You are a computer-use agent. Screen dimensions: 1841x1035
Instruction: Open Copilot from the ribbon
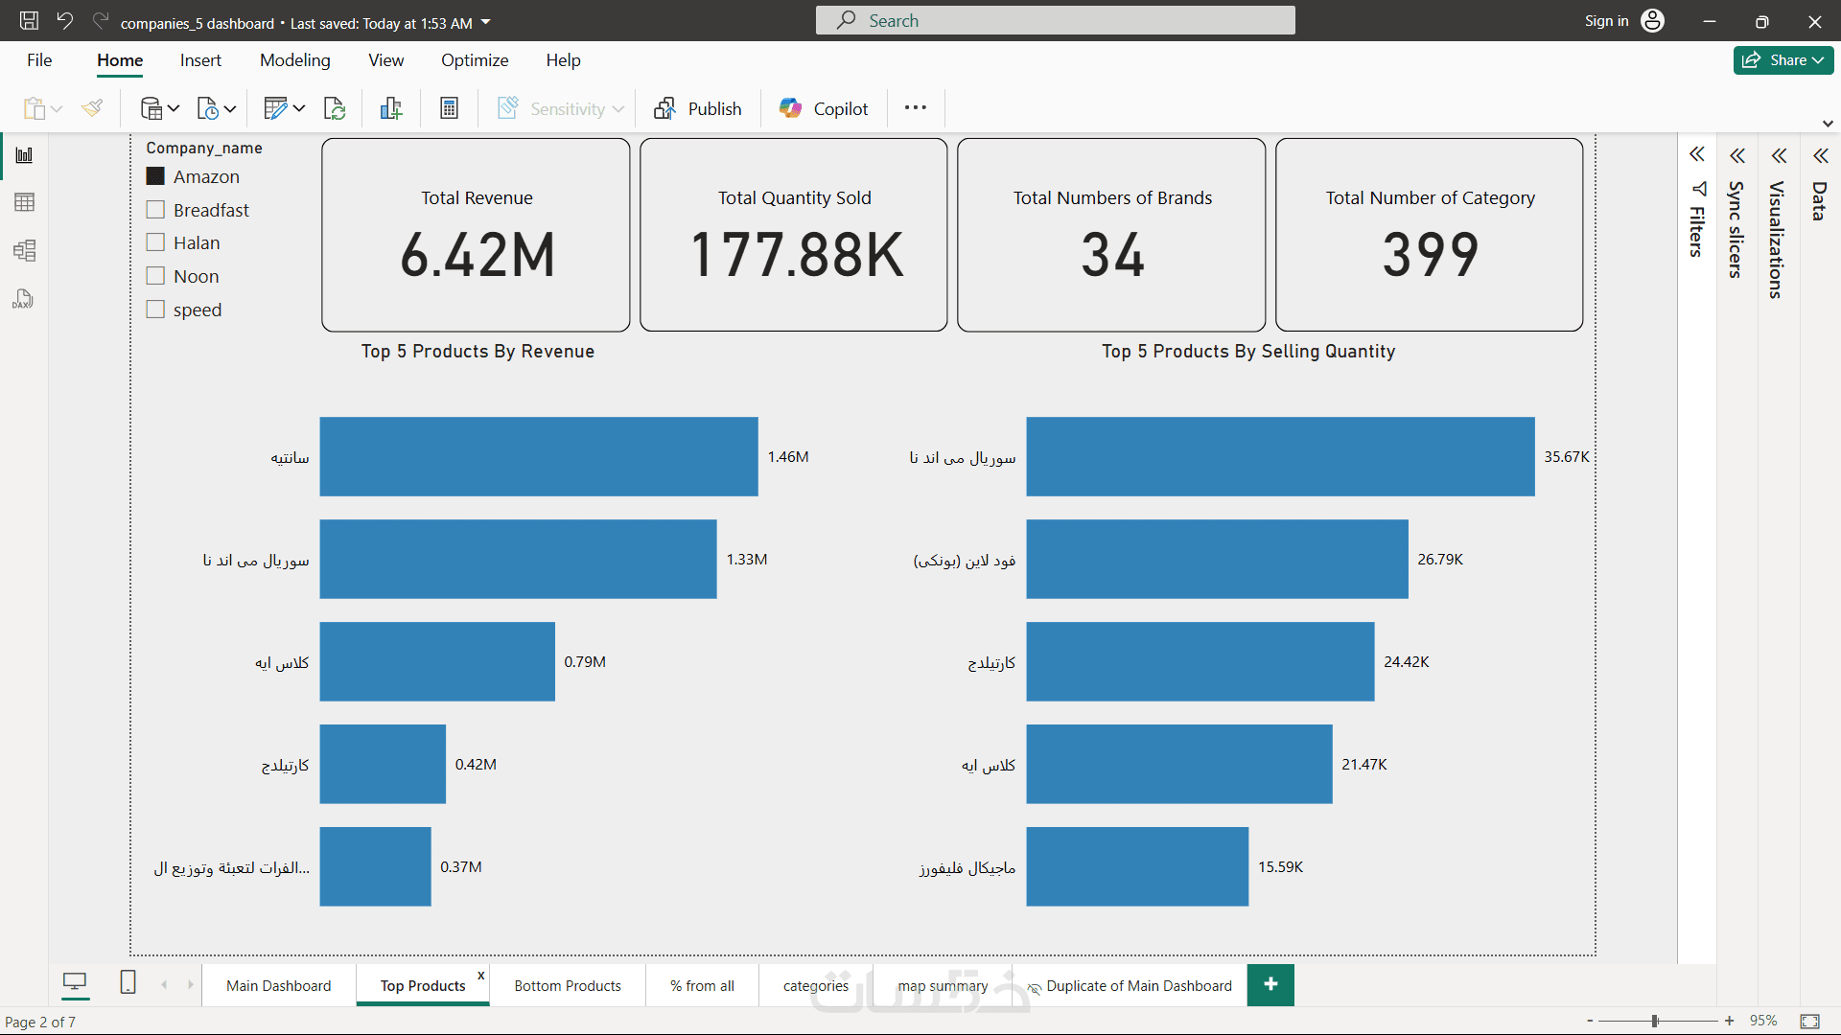coord(824,108)
